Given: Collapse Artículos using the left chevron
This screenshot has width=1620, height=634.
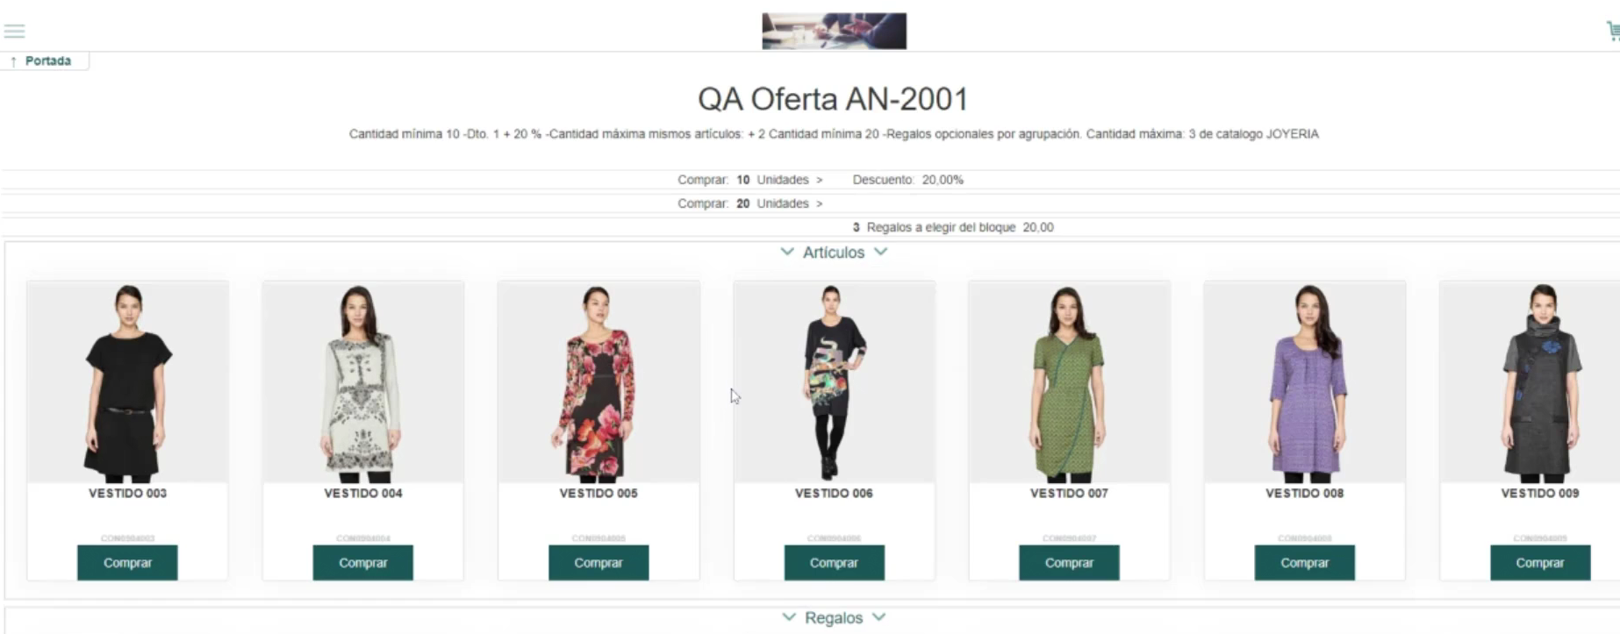Looking at the screenshot, I should click(x=787, y=252).
